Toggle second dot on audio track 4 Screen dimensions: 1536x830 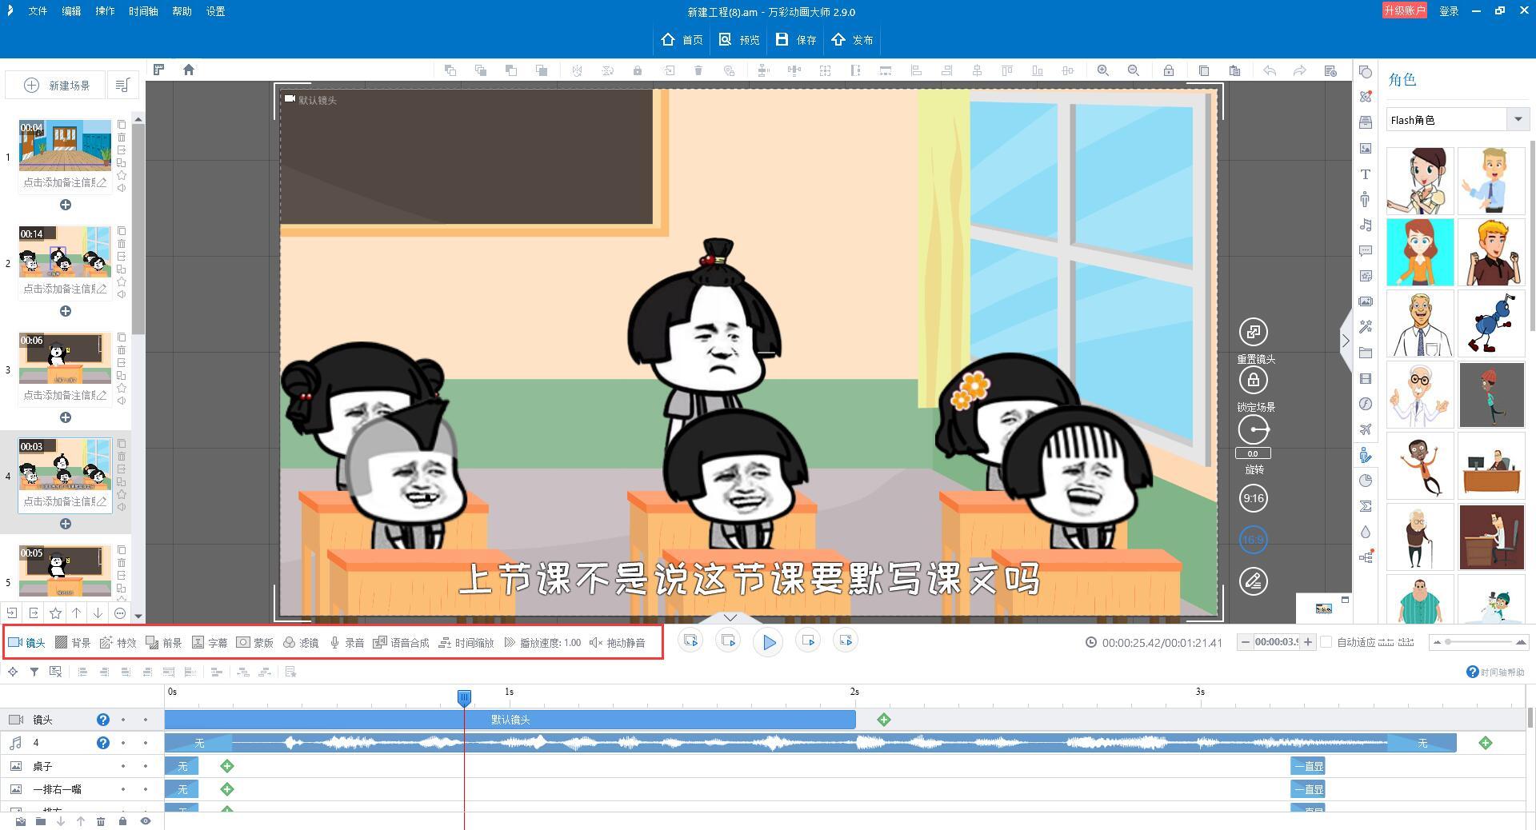[x=146, y=743]
